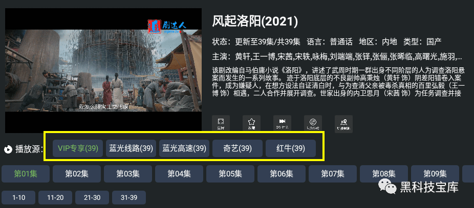
Task: Switch to 蓝光高速(39) source
Action: 184,148
